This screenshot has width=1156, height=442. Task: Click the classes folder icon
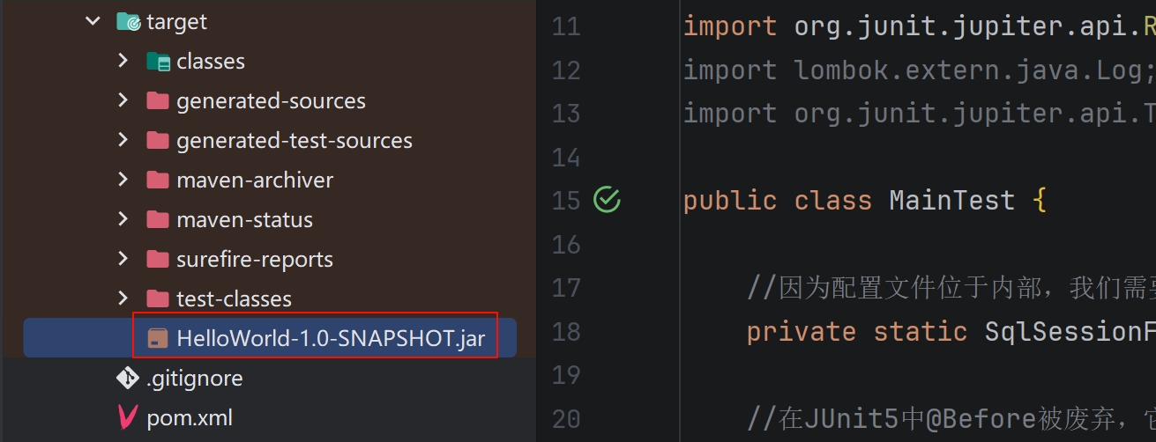[158, 62]
